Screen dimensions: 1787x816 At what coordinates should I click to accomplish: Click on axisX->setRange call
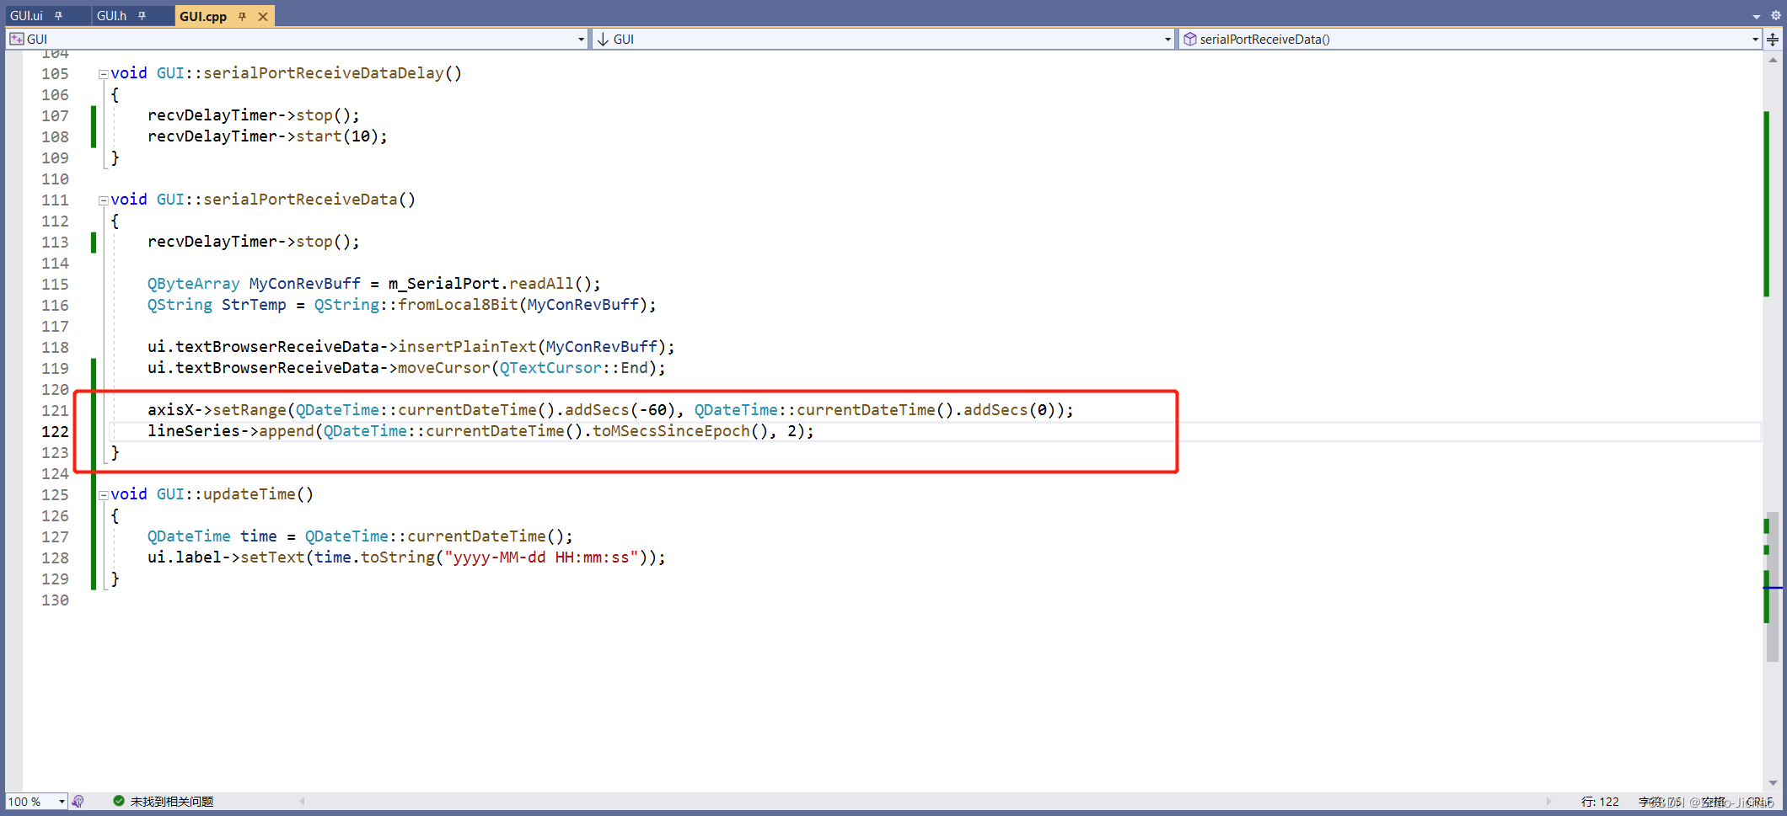217,410
